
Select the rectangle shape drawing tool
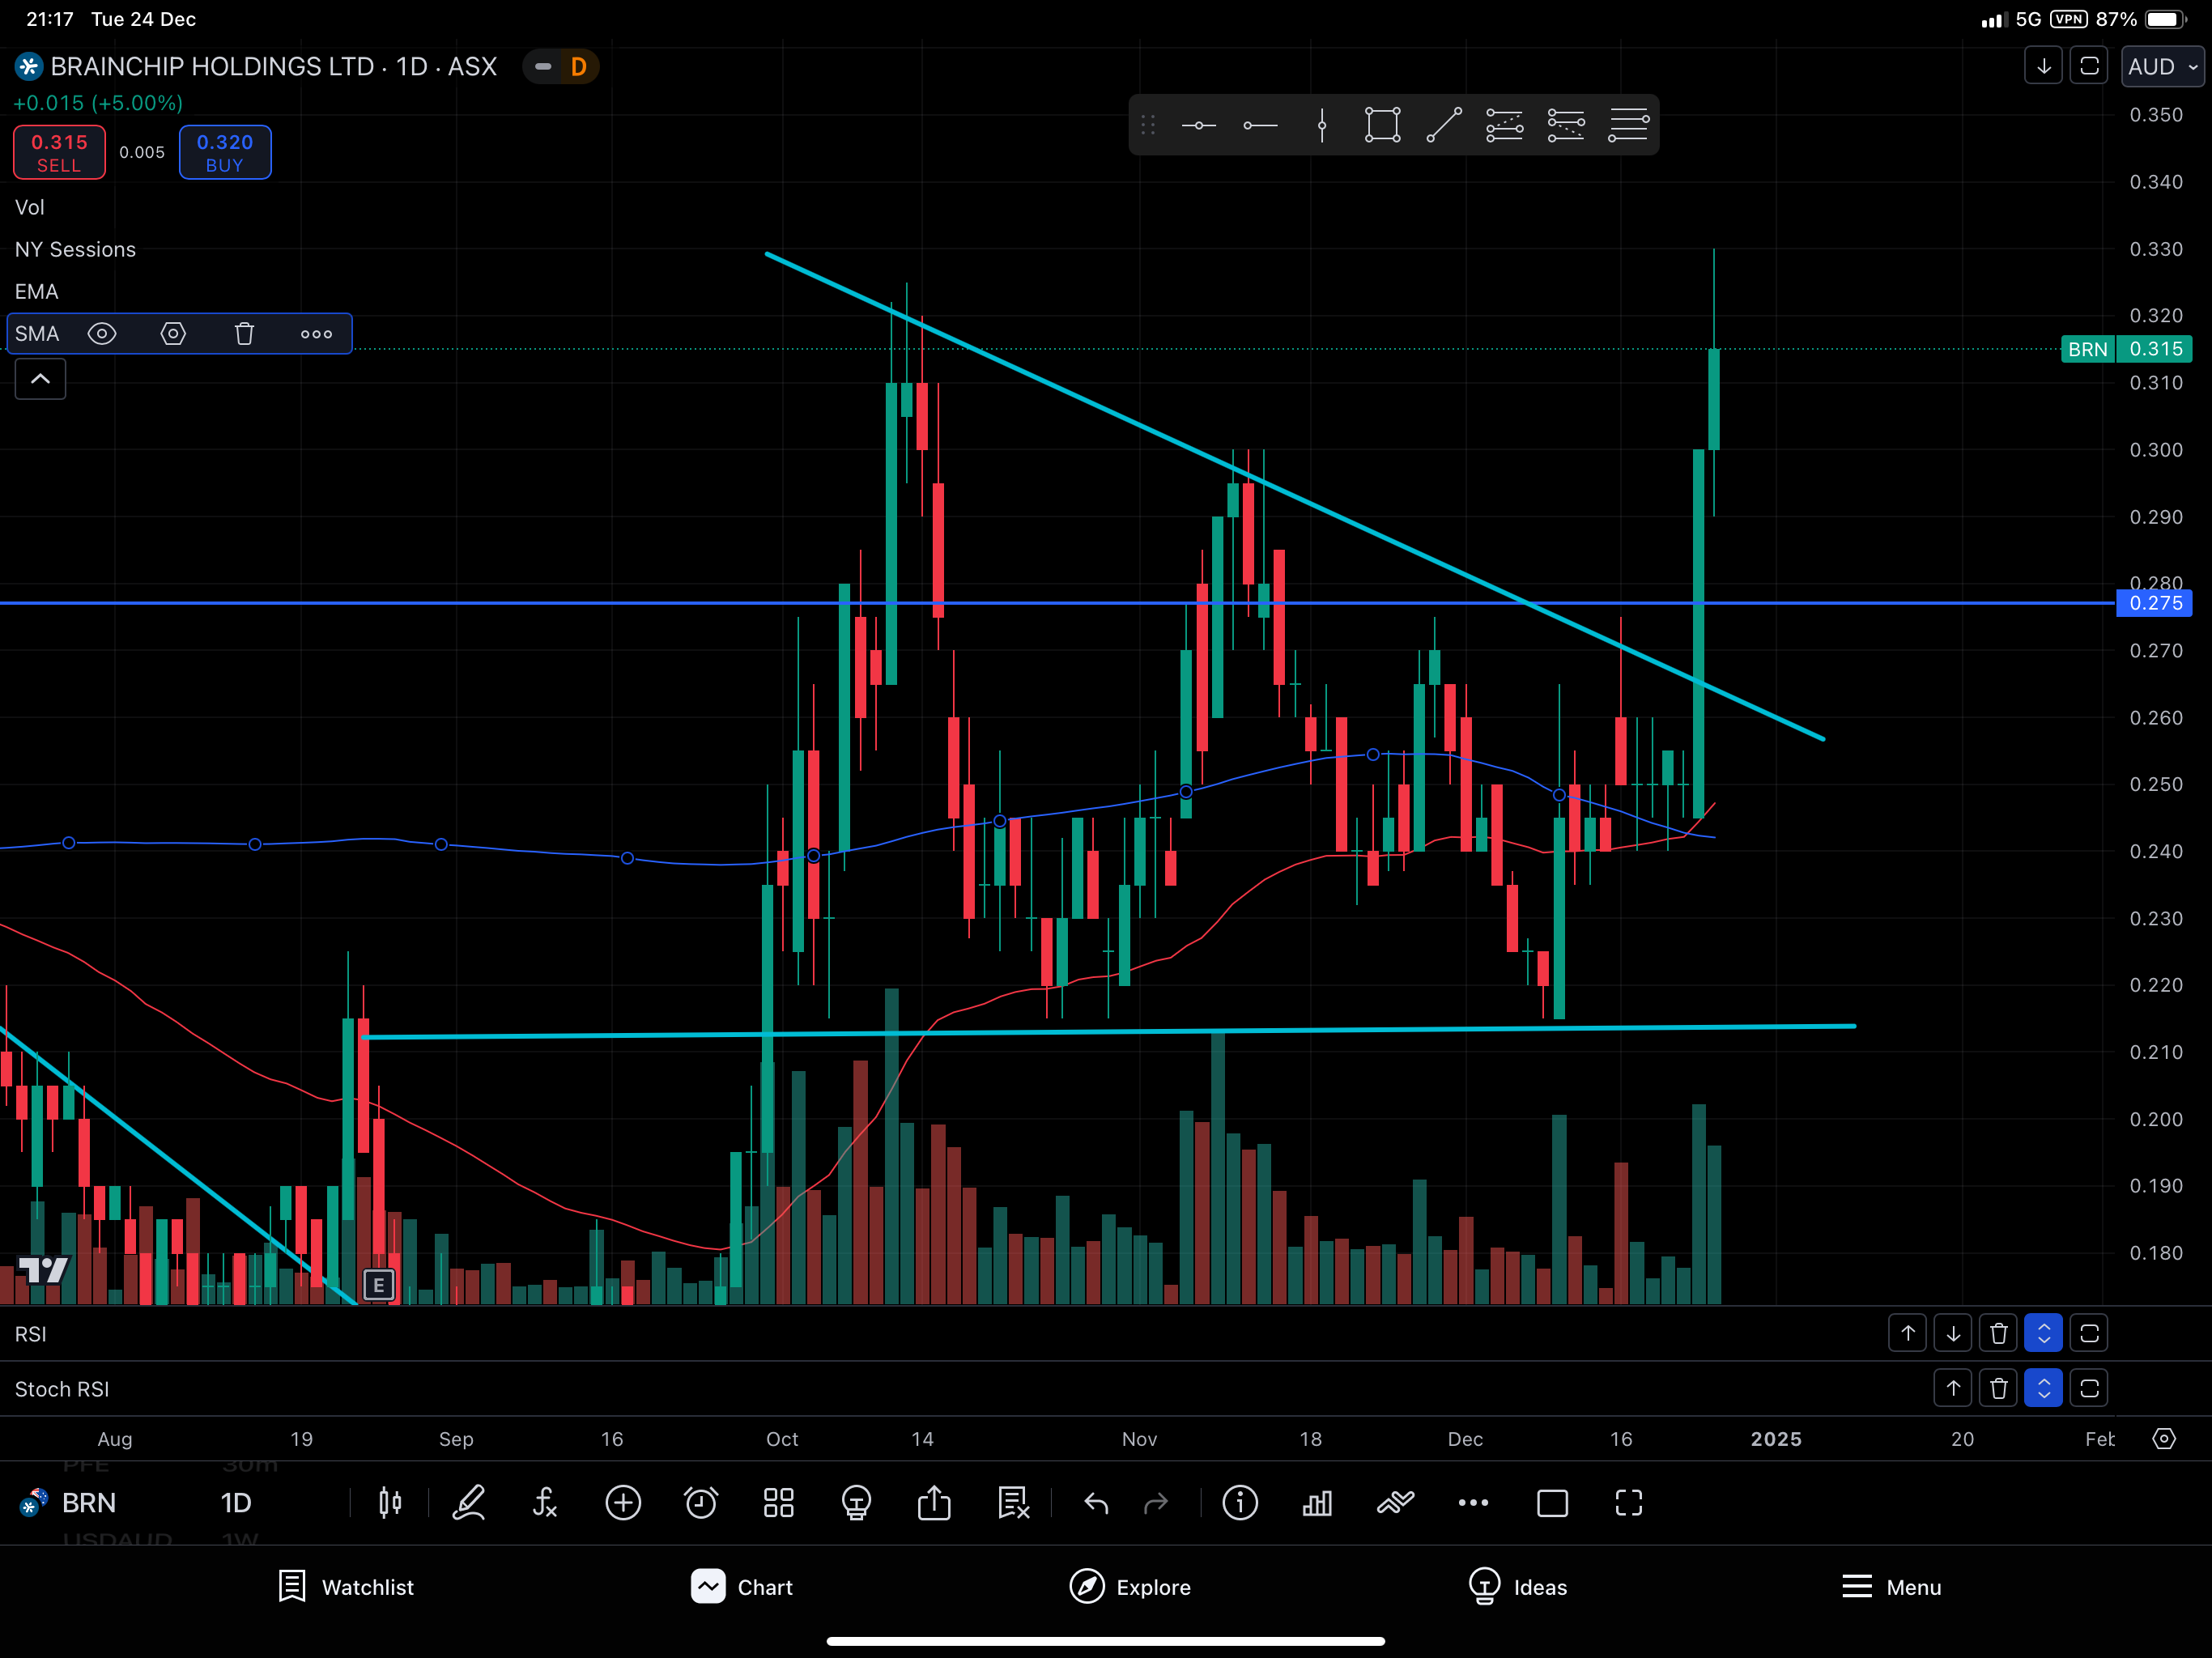point(1383,125)
